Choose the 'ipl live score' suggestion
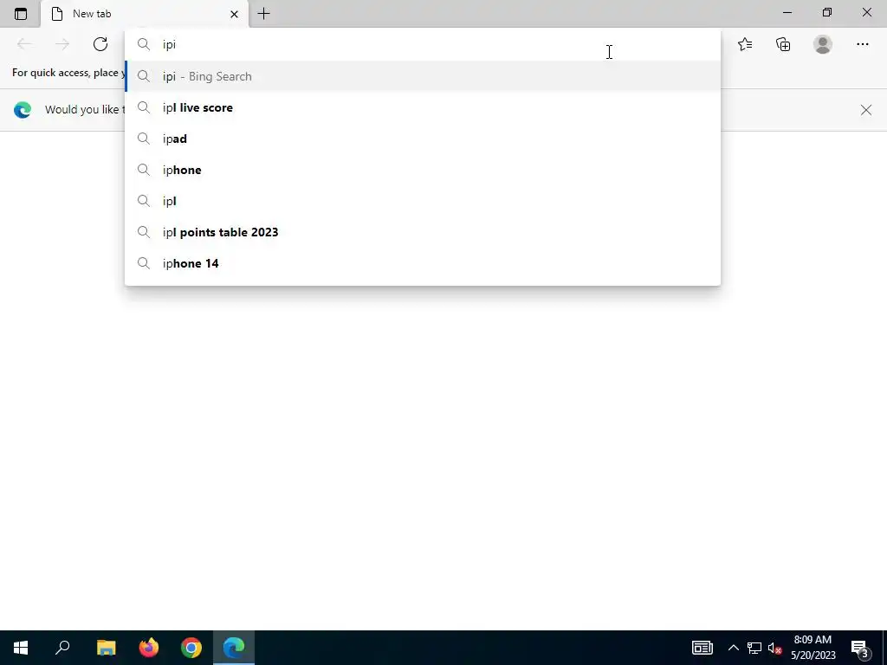Screen dimensions: 887x665 (423, 107)
